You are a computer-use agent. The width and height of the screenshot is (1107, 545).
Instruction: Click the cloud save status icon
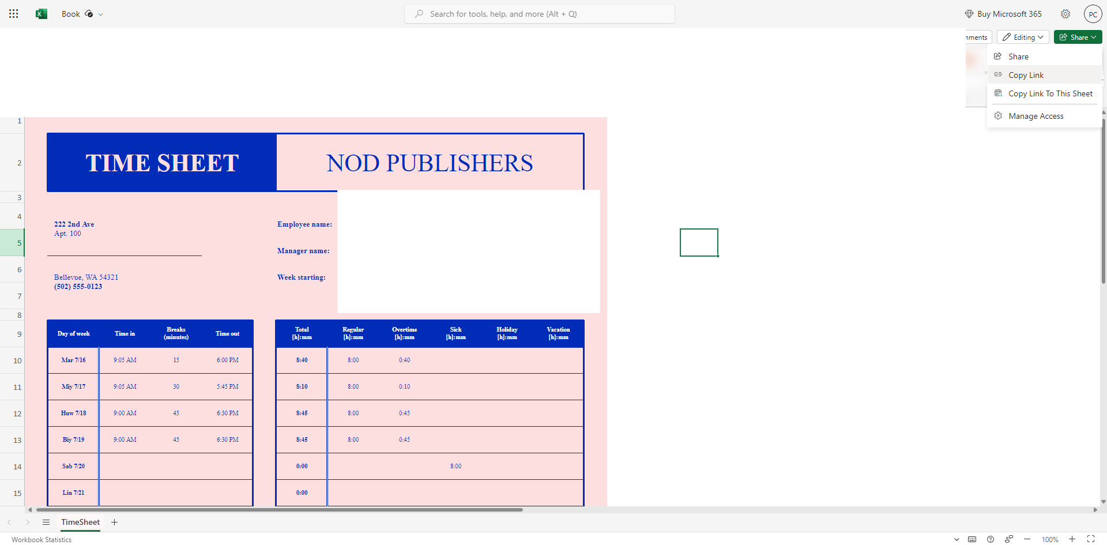(x=89, y=14)
